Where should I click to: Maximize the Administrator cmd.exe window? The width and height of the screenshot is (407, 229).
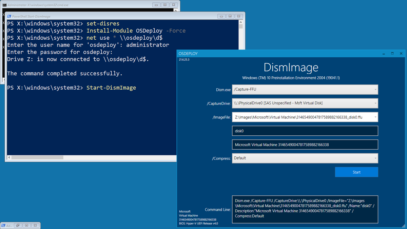tap(164, 5)
